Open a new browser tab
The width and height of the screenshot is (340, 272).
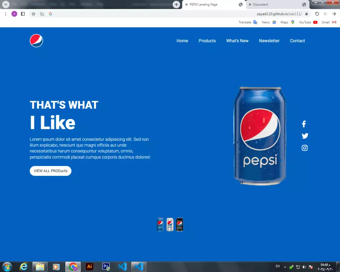(176, 4)
